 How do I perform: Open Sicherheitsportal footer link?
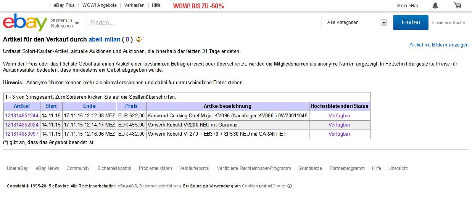coord(114,168)
